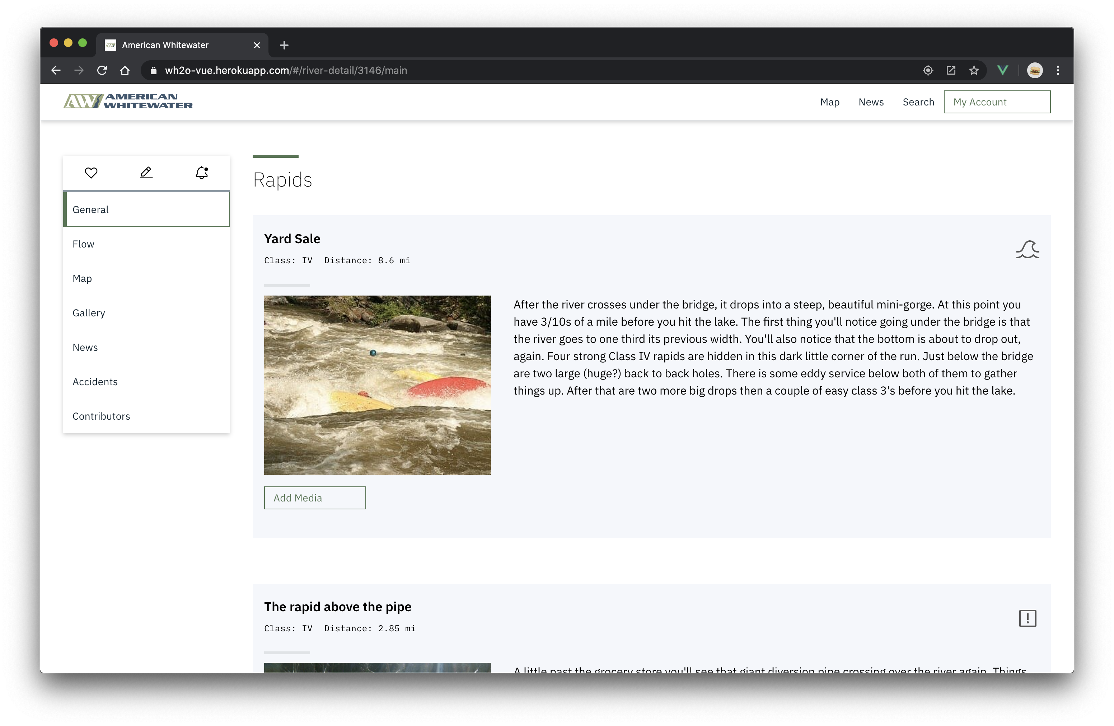Viewport: 1114px width, 726px height.
Task: Open a new browser tab
Action: coord(284,45)
